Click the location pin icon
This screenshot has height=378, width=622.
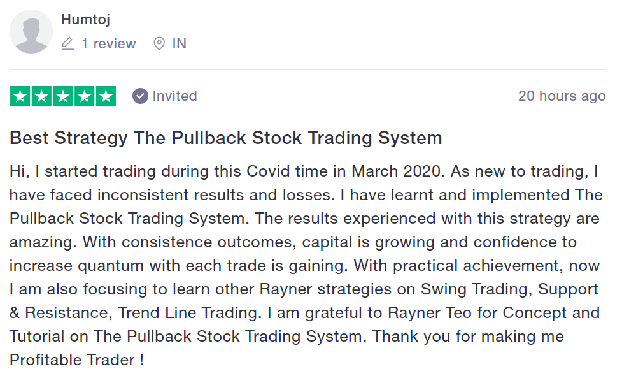coord(159,43)
